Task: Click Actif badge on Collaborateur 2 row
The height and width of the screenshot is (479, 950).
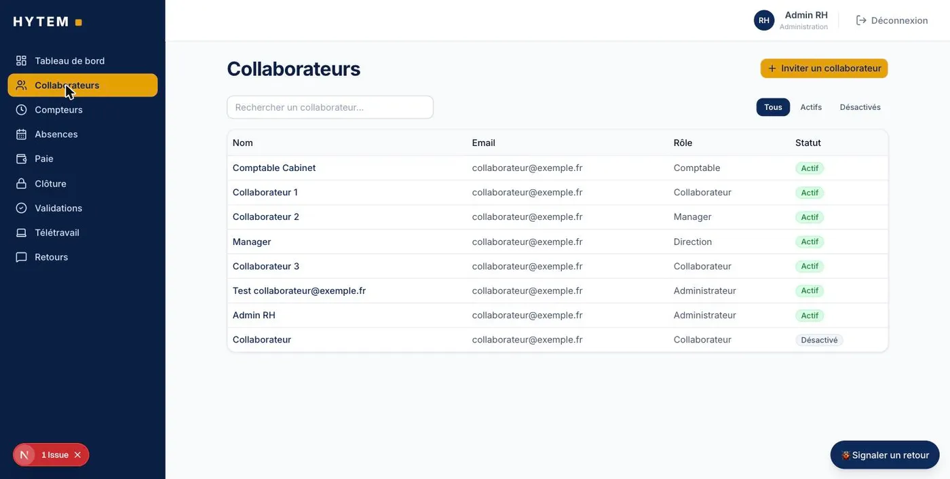Action: [x=810, y=217]
